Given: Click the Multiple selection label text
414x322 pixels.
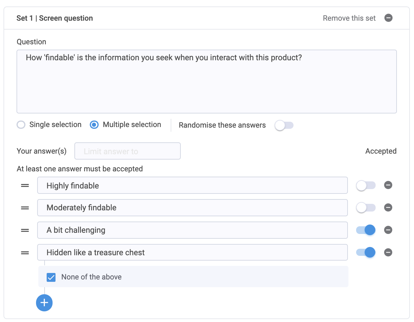Looking at the screenshot, I should click(132, 125).
